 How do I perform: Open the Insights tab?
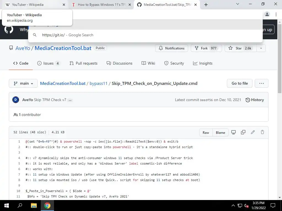pos(203,63)
